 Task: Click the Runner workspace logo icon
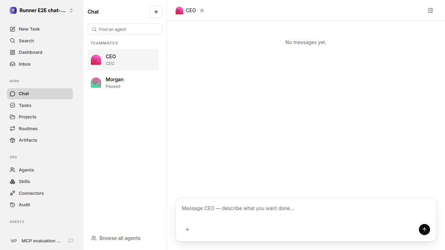coord(13,10)
